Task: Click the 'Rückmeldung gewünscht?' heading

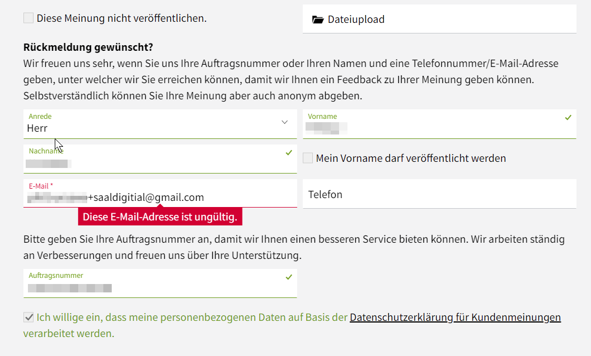Action: tap(88, 47)
